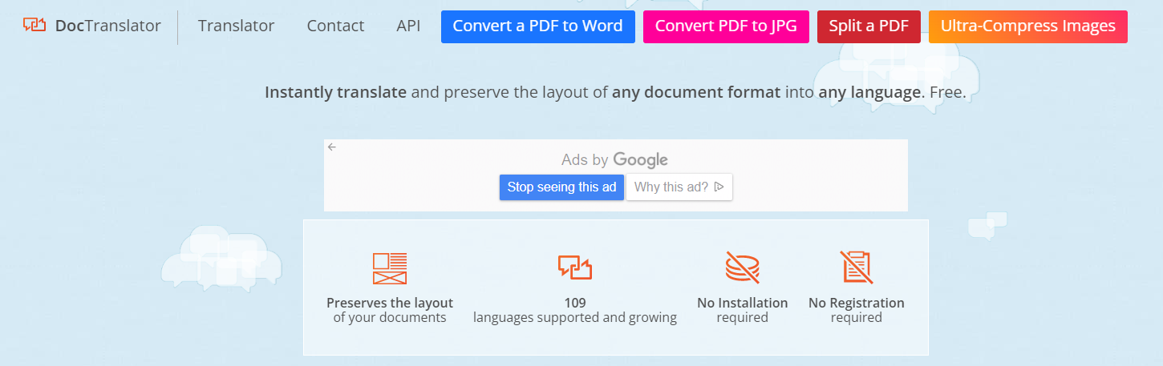Click the layout preservation icon

[390, 268]
